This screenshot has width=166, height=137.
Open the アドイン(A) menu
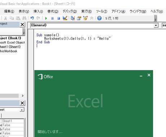118,11
